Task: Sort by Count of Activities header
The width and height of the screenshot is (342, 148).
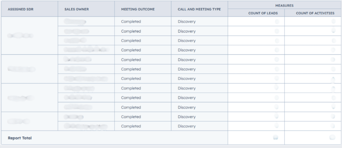Action: [x=315, y=13]
